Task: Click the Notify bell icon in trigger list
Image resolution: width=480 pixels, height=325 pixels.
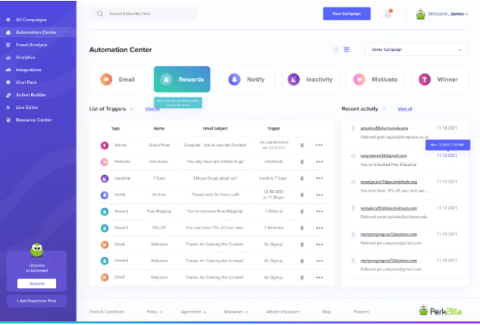Action: click(x=104, y=195)
